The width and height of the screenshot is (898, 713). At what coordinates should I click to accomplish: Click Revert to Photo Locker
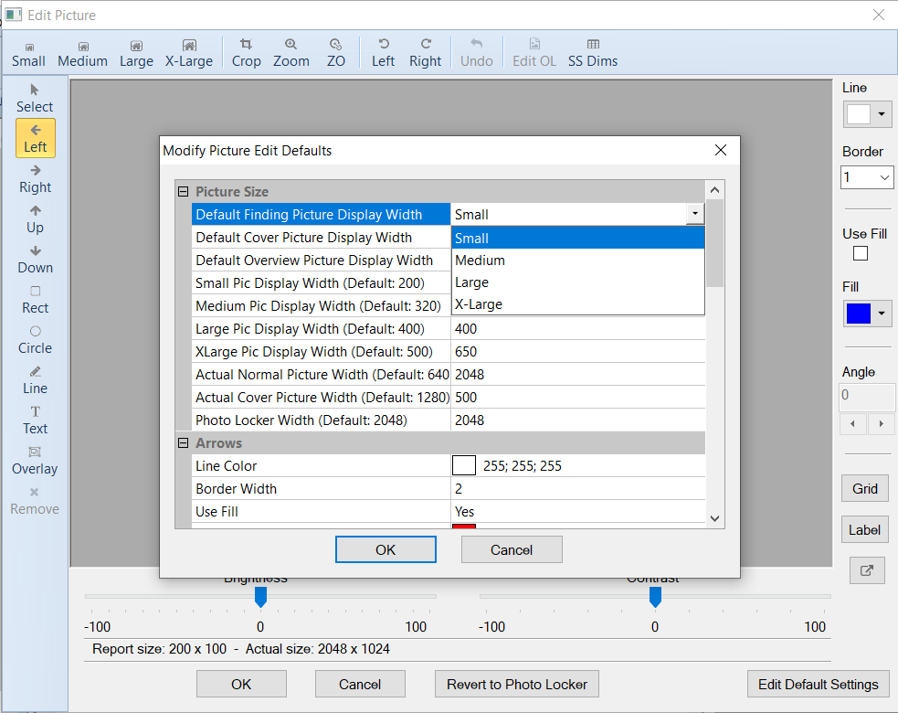[516, 683]
